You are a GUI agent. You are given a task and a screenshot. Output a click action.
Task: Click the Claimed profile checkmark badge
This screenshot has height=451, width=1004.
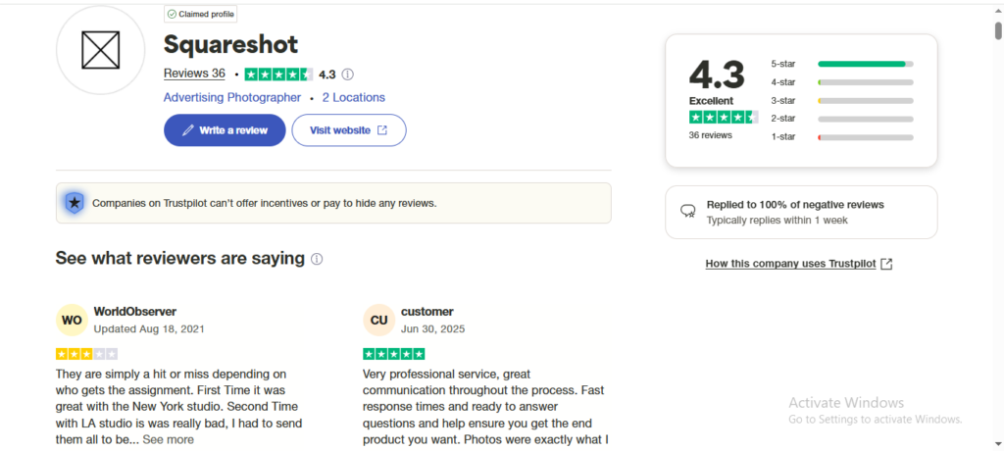coord(201,14)
